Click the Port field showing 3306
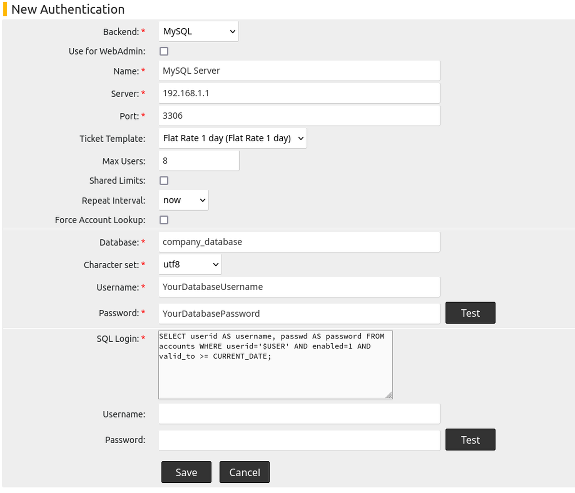Image resolution: width=575 pixels, height=493 pixels. (299, 115)
